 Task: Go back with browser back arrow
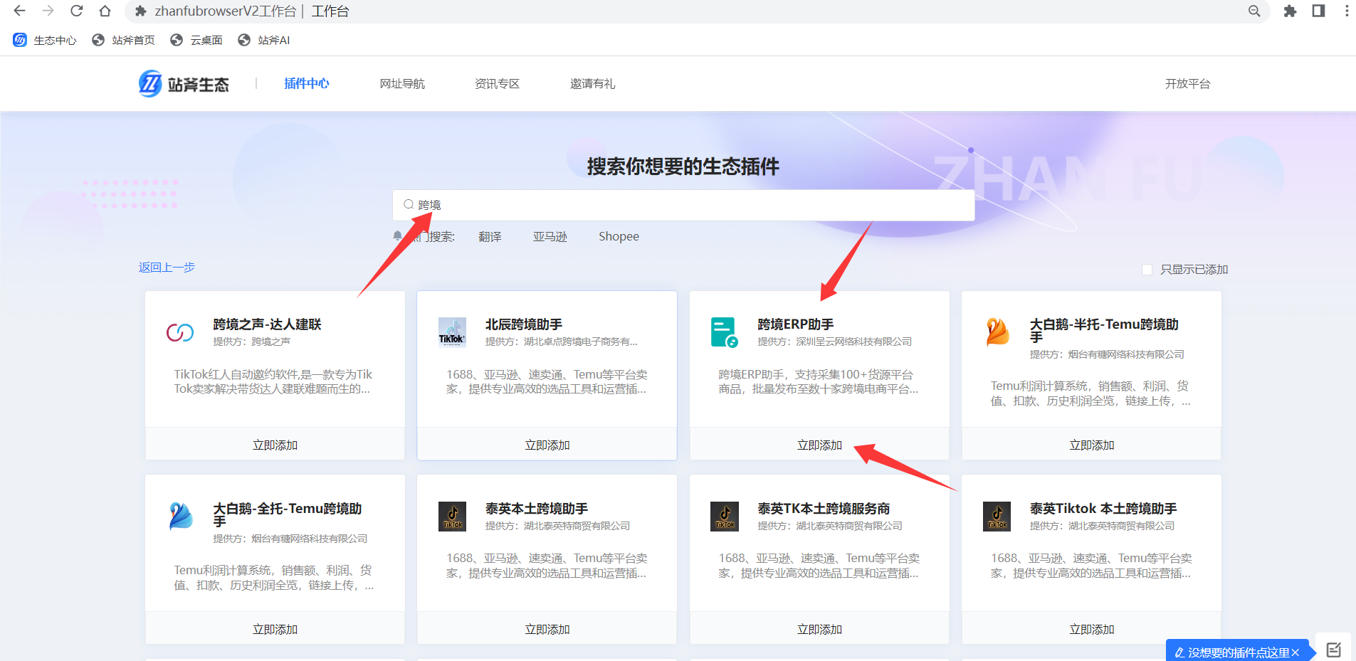click(19, 11)
